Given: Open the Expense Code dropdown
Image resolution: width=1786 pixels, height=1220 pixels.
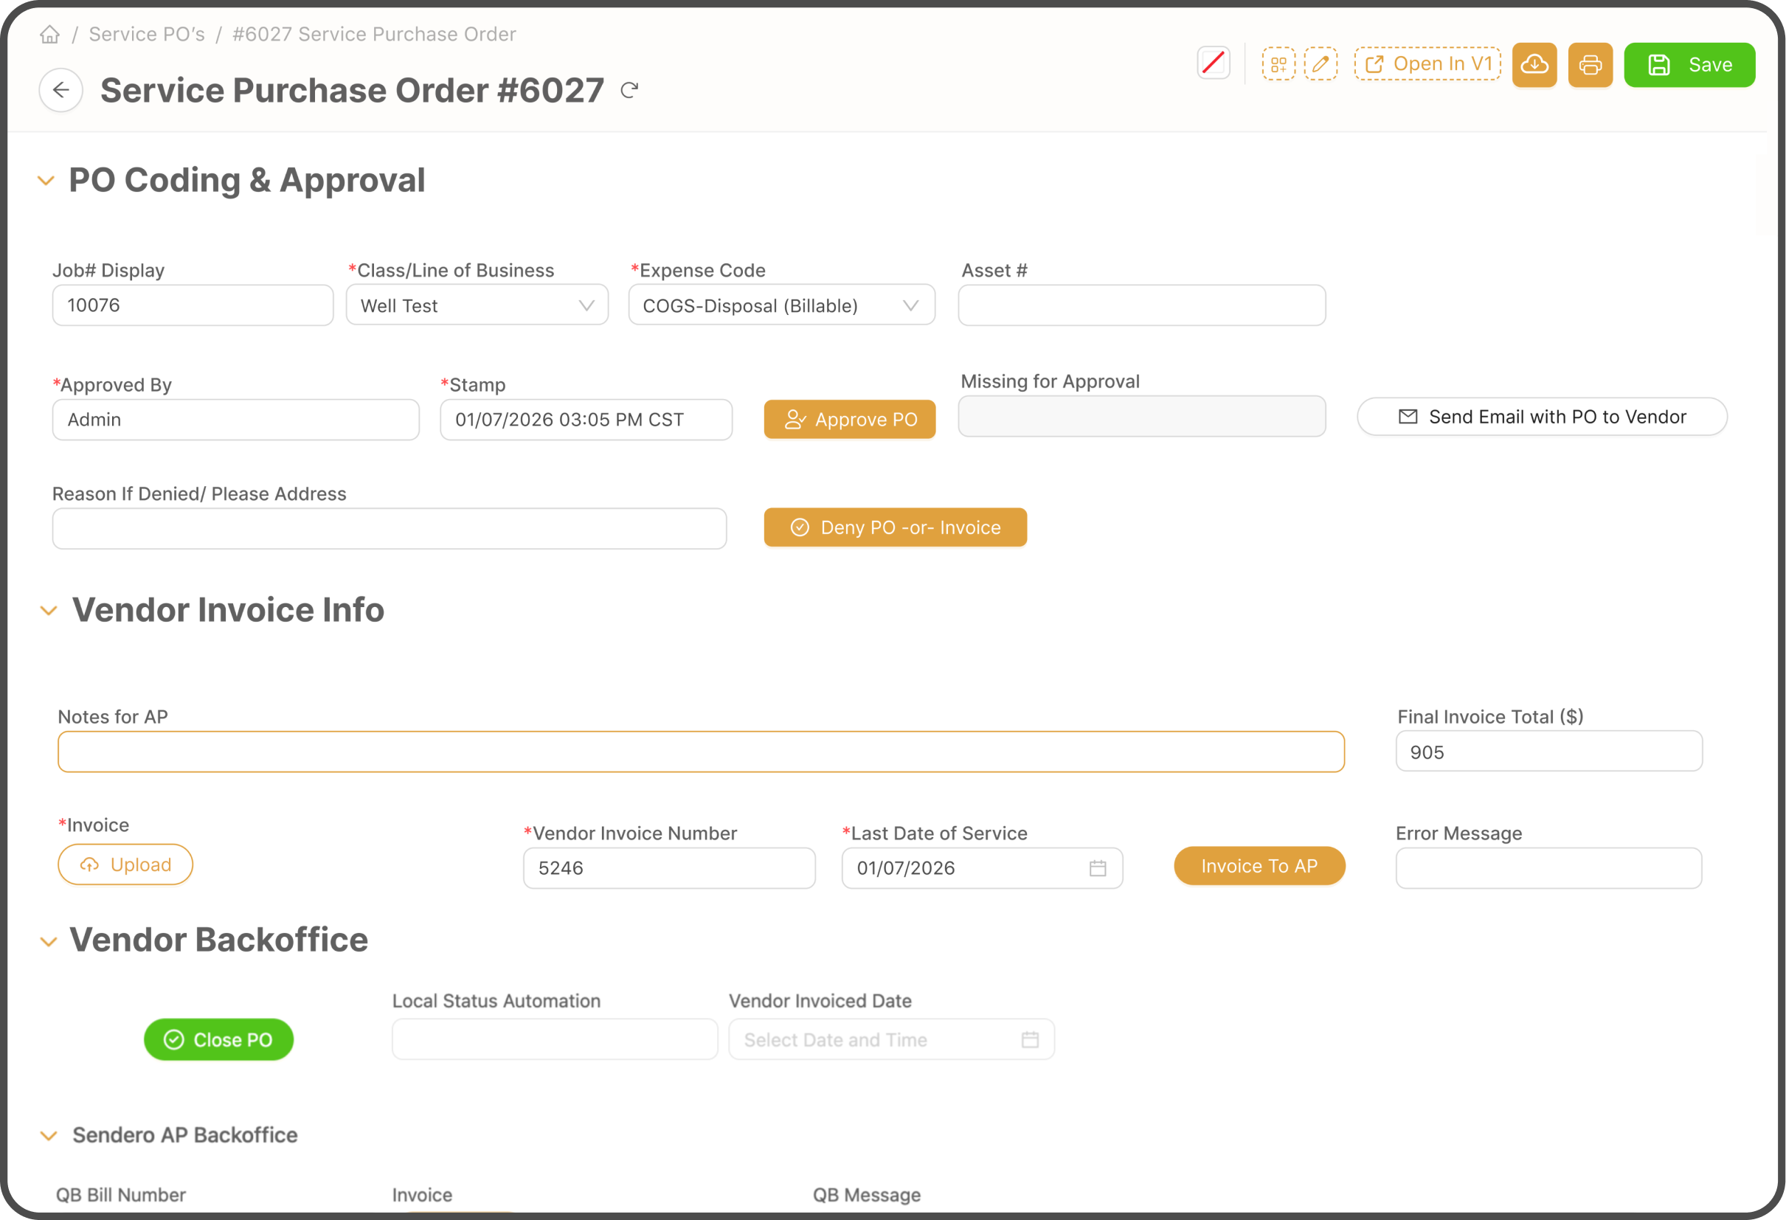Looking at the screenshot, I should click(912, 305).
